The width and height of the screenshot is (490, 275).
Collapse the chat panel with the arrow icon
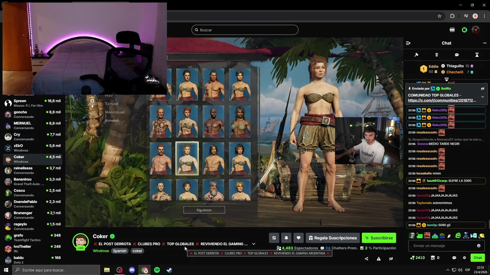(x=408, y=43)
